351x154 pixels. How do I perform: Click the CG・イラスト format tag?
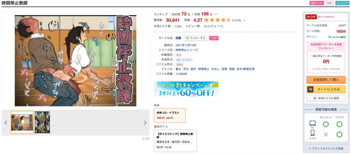pos(184,60)
